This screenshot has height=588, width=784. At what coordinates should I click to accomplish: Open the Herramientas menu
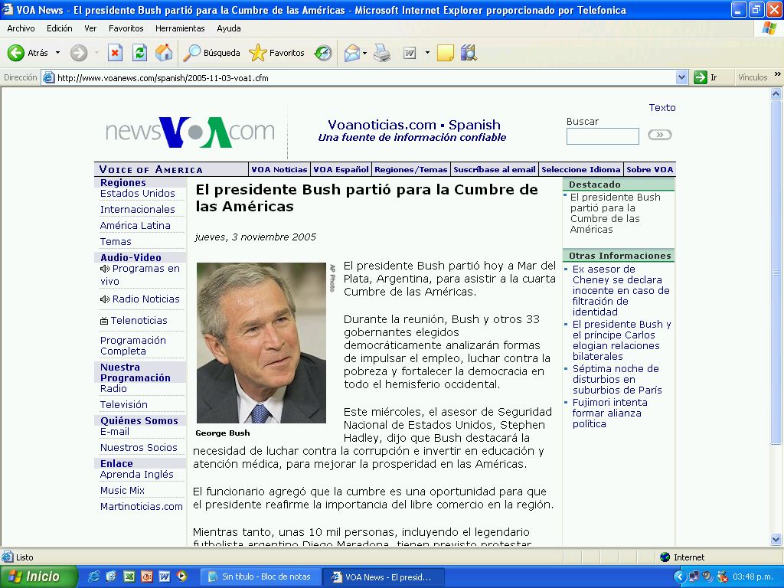tap(180, 28)
